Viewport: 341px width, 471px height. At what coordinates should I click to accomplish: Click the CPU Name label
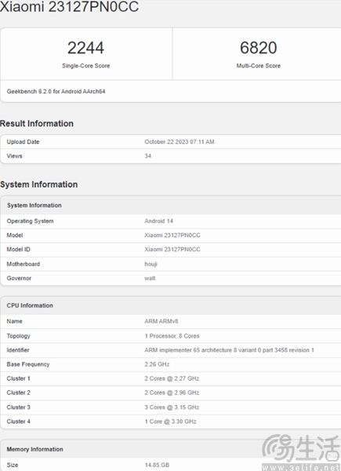pos(14,321)
